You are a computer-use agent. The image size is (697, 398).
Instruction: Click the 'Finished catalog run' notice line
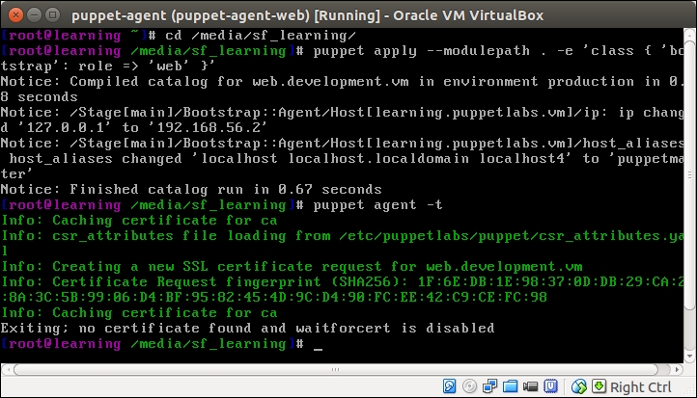[x=192, y=189]
